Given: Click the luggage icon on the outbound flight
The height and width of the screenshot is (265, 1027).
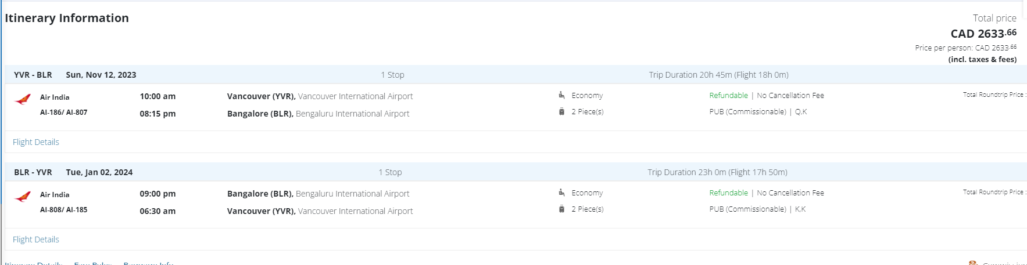Looking at the screenshot, I should 561,112.
